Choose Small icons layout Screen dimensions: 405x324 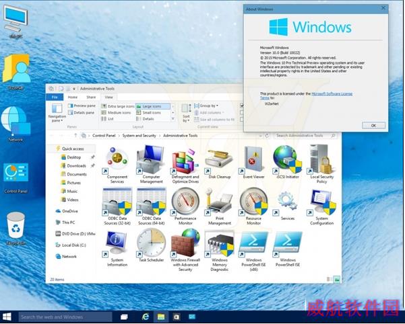pyautogui.click(x=148, y=112)
